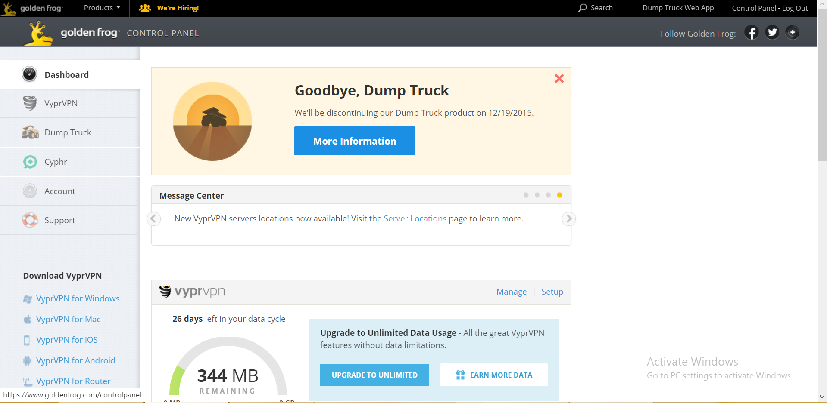Image resolution: width=827 pixels, height=403 pixels.
Task: Click the Control Panel golden frog header logo
Action: coord(72,33)
